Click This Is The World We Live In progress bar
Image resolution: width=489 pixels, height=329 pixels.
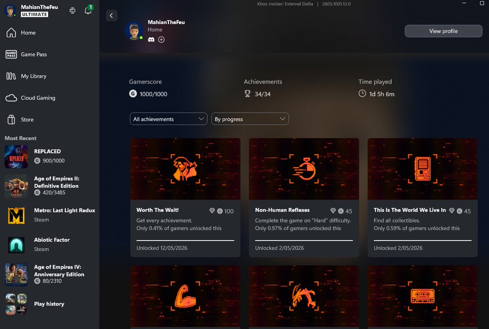423,241
